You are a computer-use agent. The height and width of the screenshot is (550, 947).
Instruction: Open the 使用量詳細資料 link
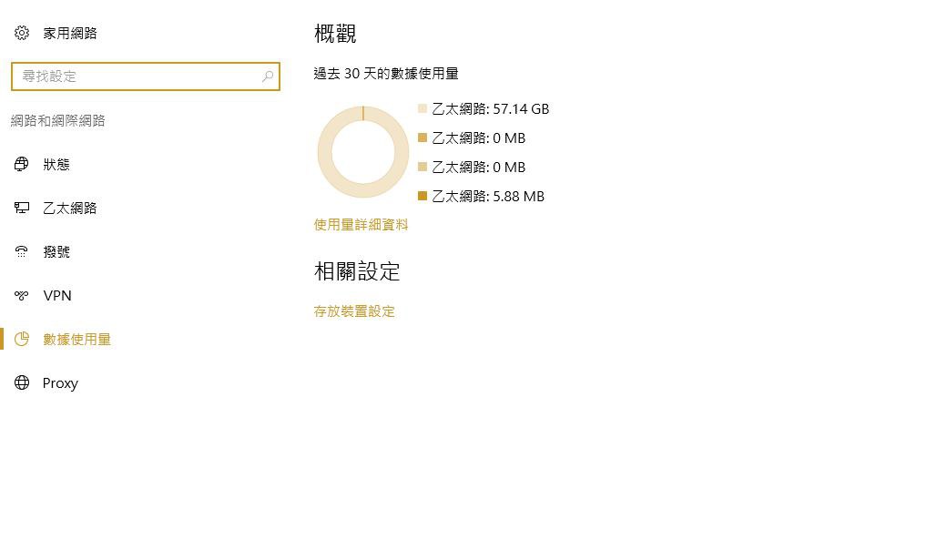pos(361,225)
